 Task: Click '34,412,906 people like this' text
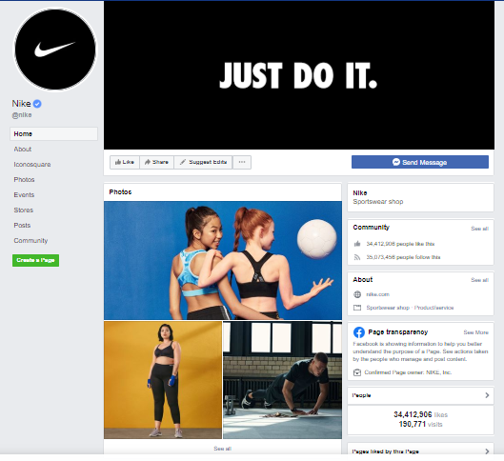click(400, 244)
